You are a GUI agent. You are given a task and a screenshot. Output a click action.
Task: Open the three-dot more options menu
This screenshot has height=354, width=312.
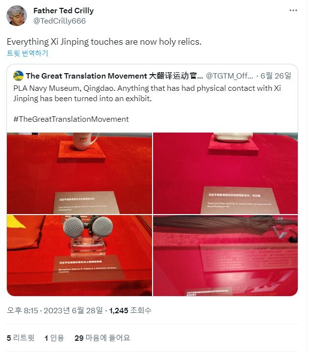293,10
